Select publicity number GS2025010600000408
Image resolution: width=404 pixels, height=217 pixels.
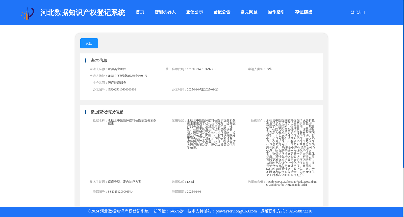pyautogui.click(x=122, y=89)
